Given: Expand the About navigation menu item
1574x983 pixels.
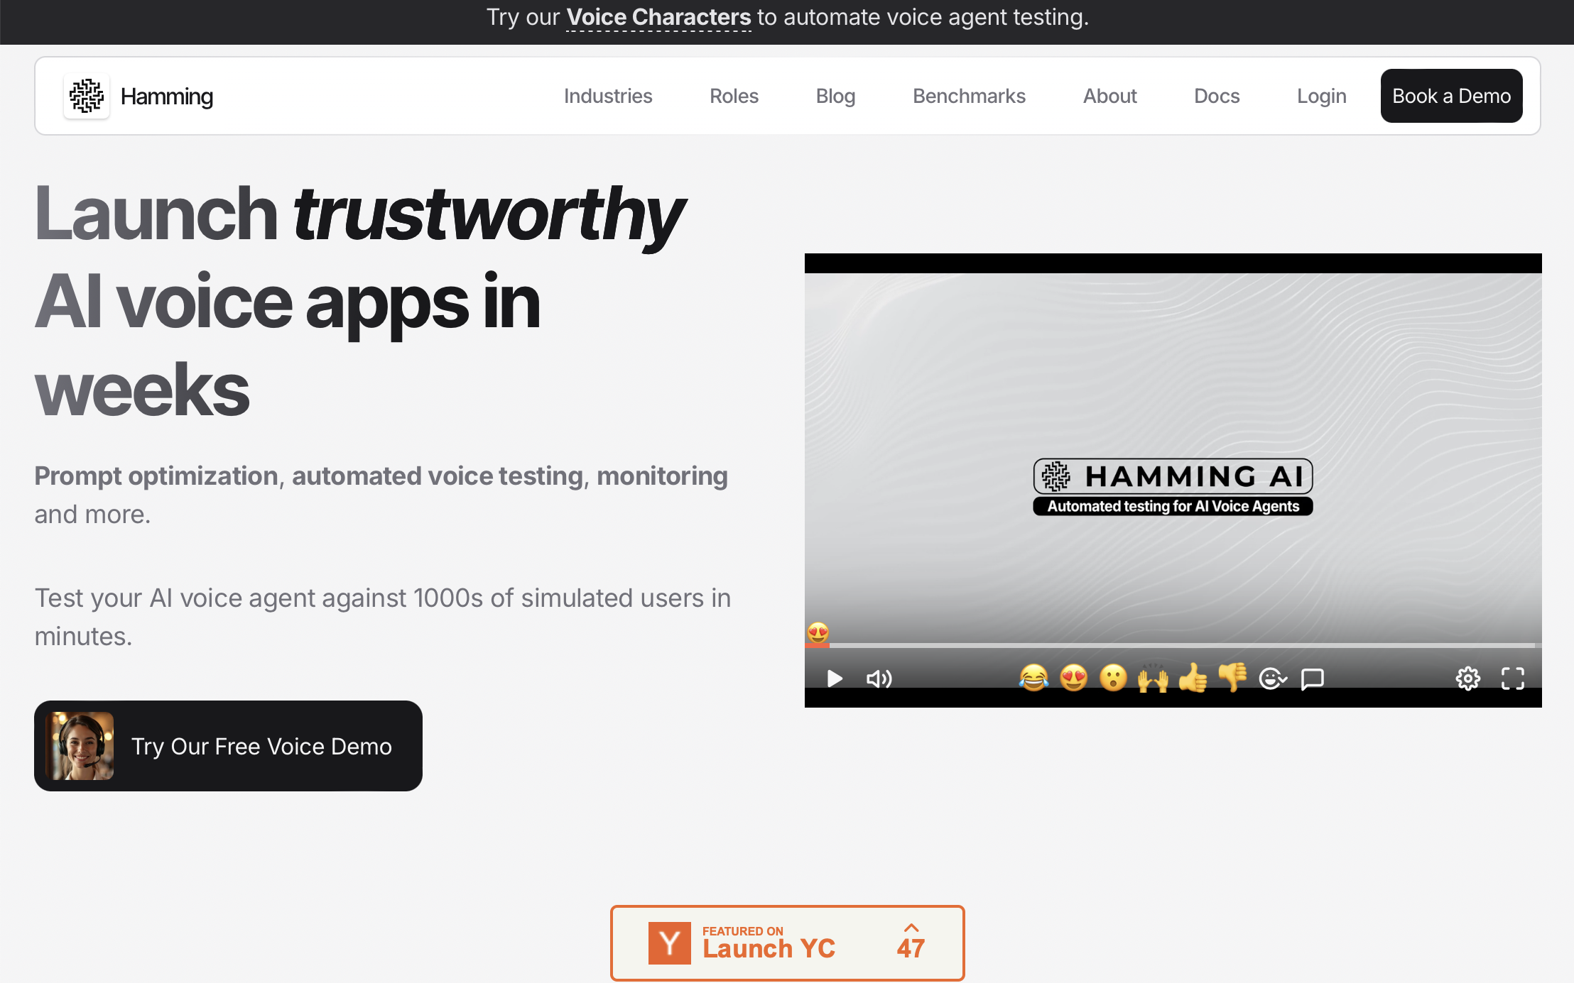Looking at the screenshot, I should pos(1109,95).
